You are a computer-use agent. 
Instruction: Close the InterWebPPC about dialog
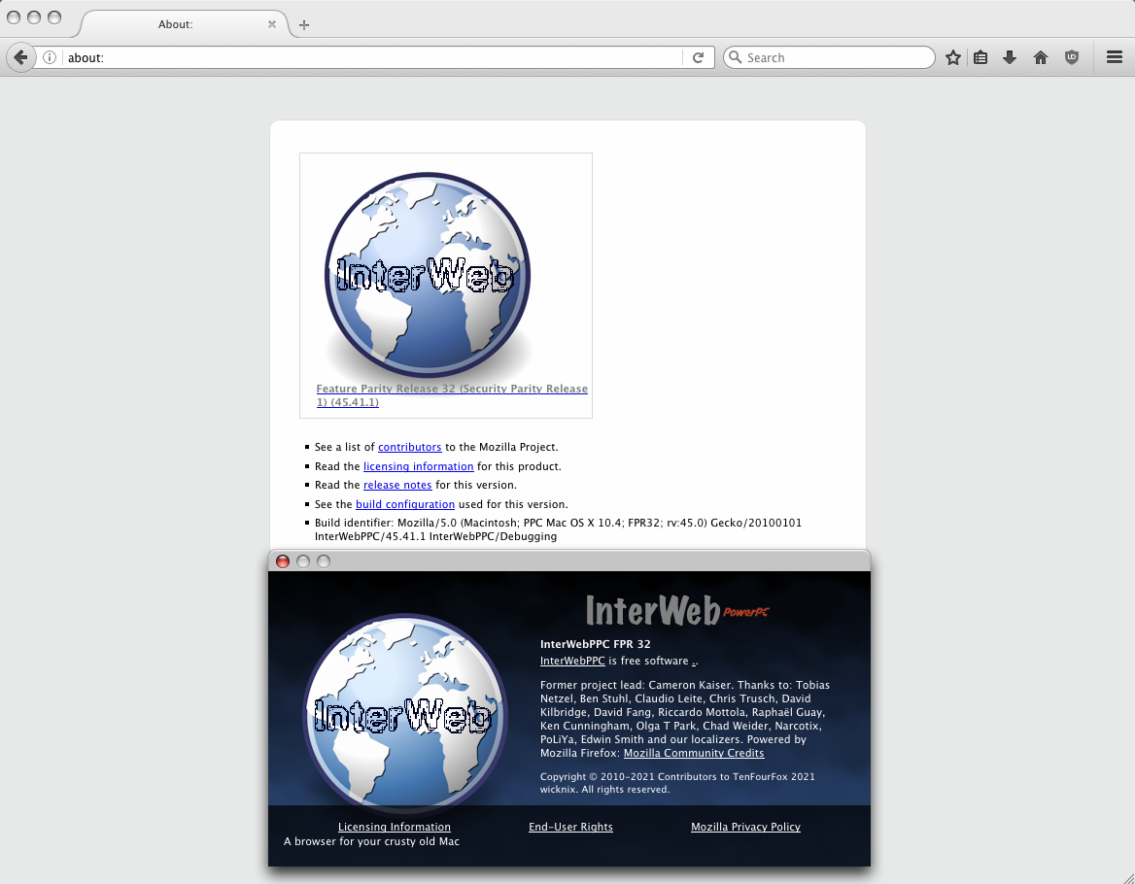(x=283, y=561)
